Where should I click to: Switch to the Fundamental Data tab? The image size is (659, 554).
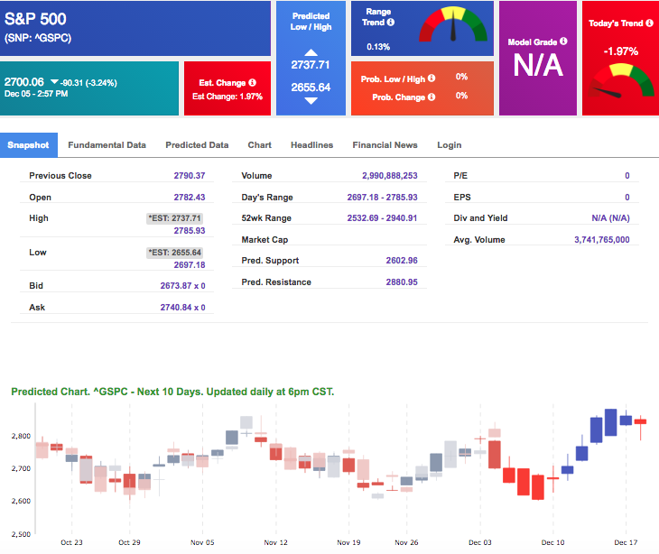click(107, 145)
